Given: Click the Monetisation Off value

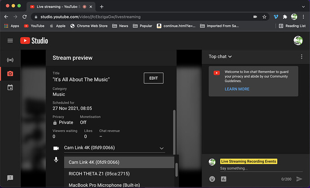Looking at the screenshot, I should click(x=83, y=122).
